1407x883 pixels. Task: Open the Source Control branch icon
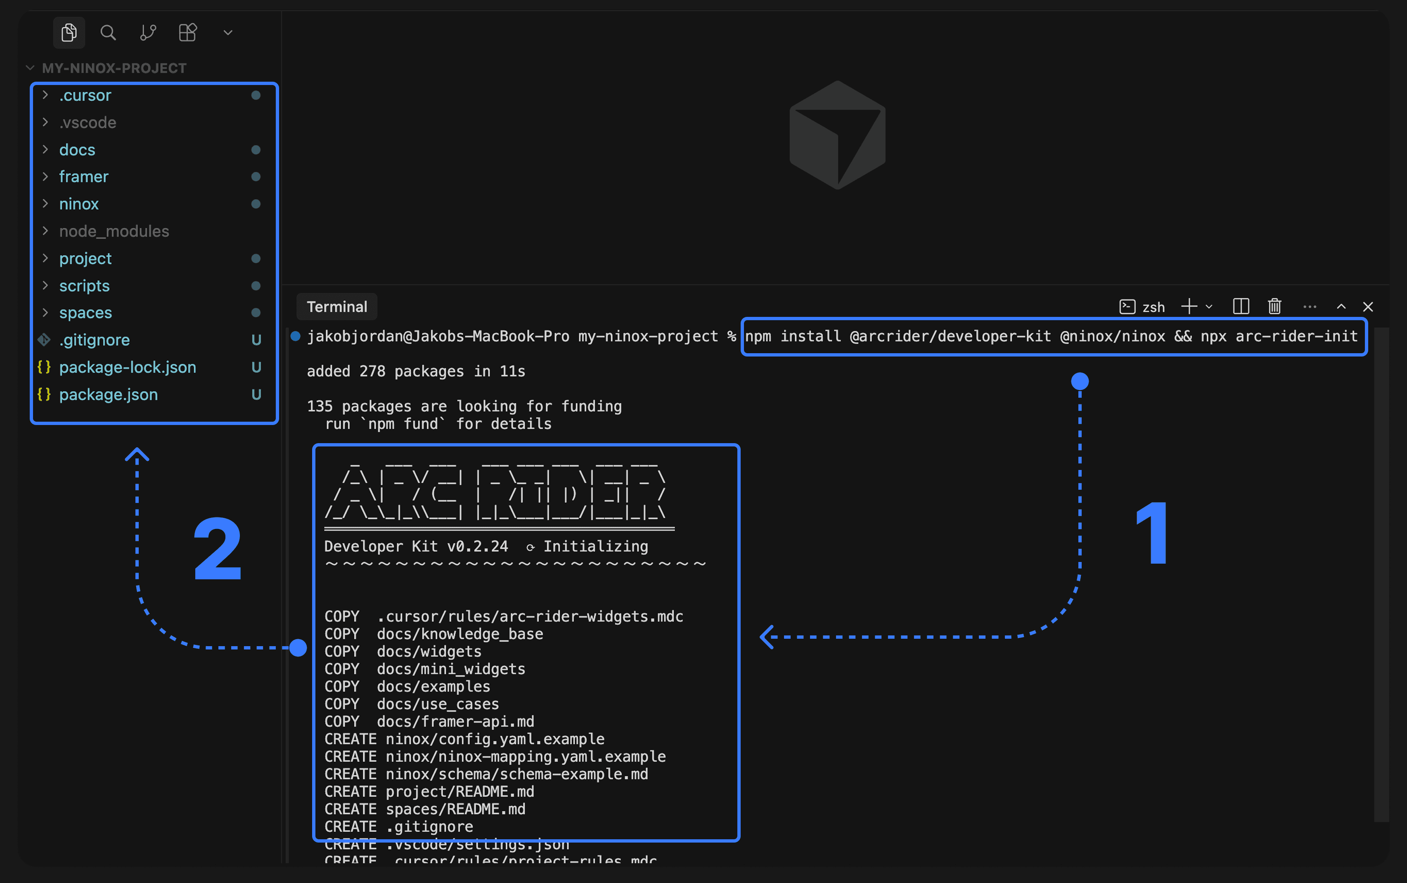pyautogui.click(x=148, y=33)
